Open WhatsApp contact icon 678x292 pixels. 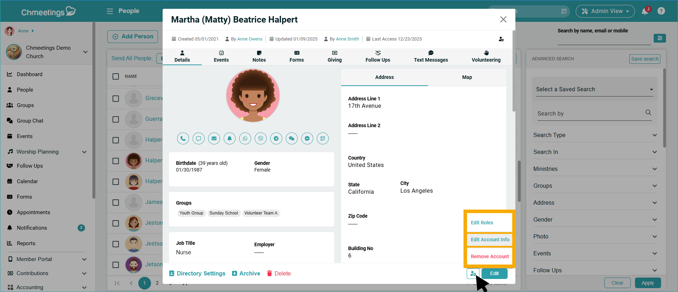coord(245,138)
